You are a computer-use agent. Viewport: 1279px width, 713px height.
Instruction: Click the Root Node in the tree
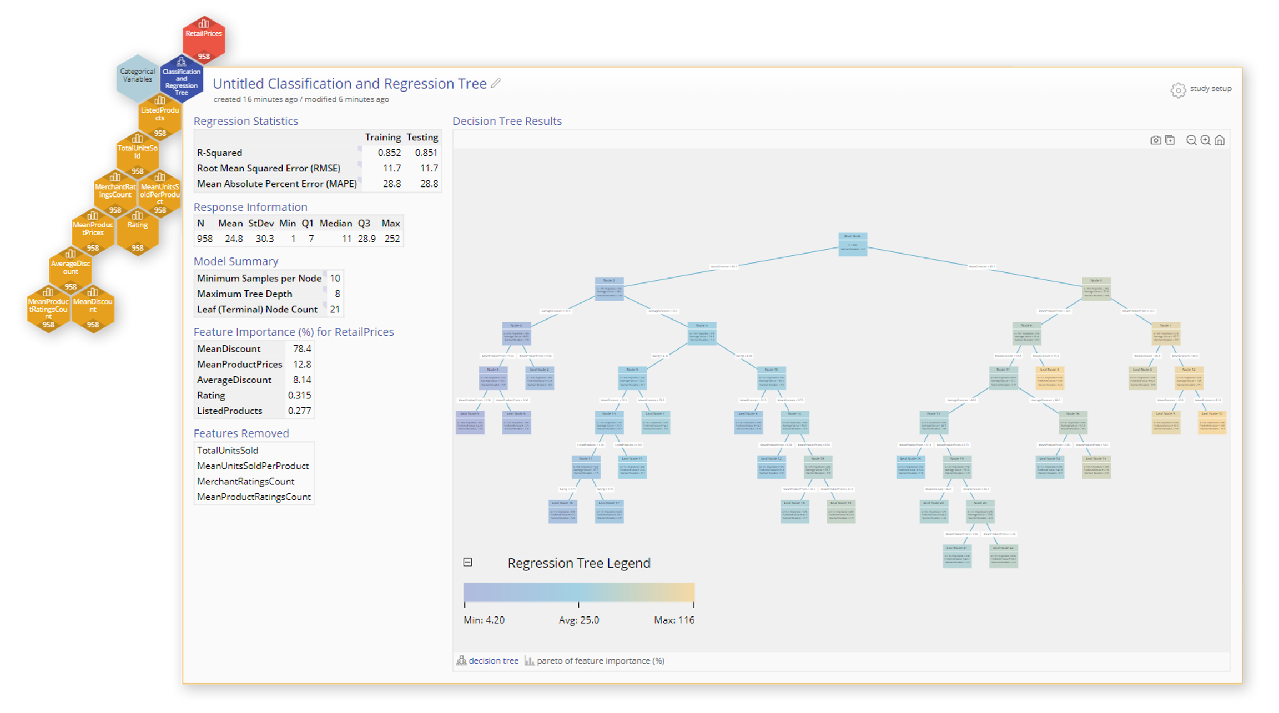(x=852, y=244)
